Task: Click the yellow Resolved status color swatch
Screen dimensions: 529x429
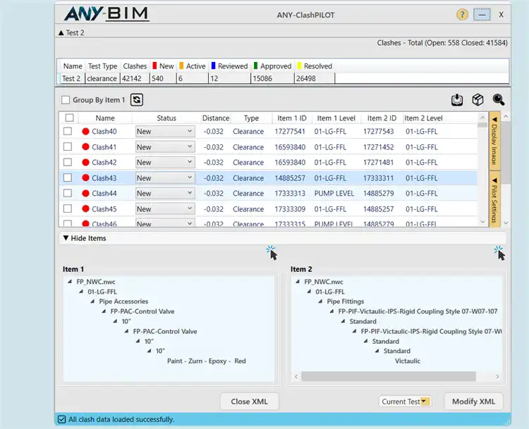Action: (x=299, y=66)
